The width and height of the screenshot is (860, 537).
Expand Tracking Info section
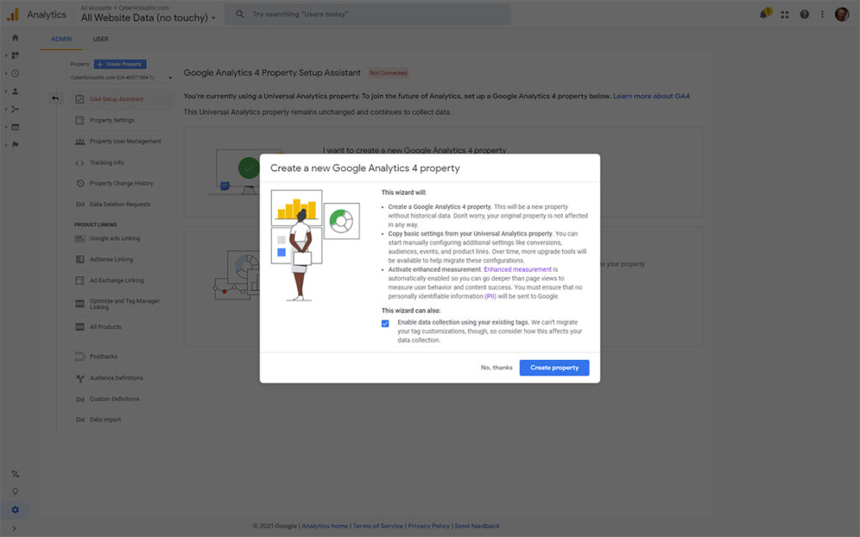click(107, 163)
